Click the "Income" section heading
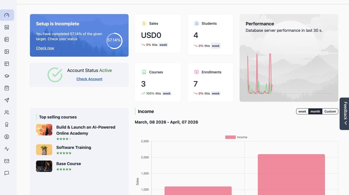Viewport: 349px width, 195px height. [x=146, y=111]
